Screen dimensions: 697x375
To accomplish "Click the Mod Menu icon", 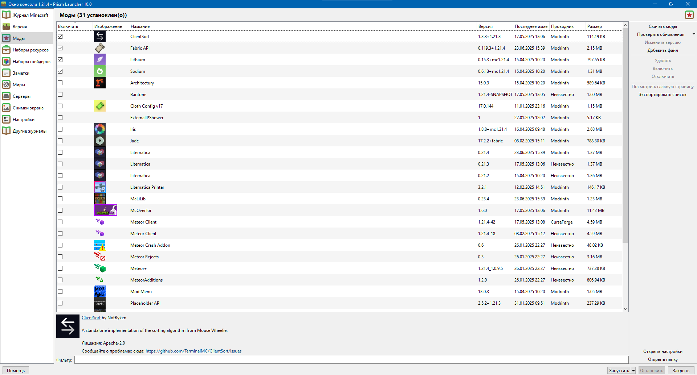I will tap(100, 291).
